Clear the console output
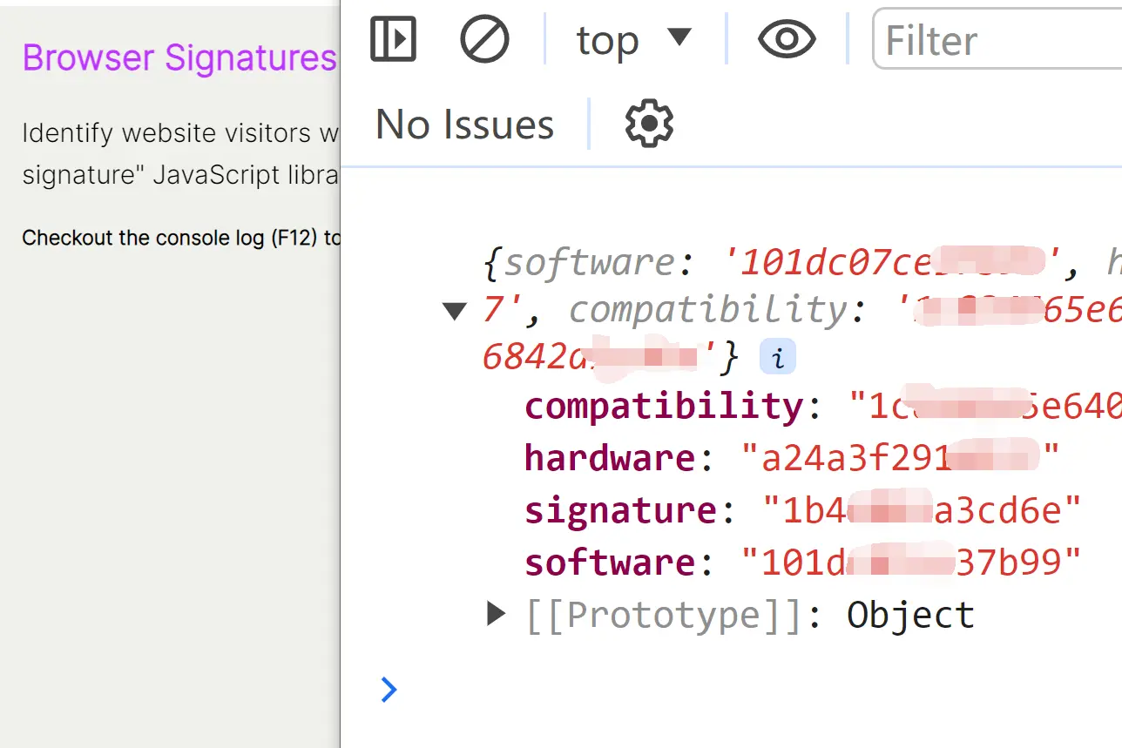 (x=484, y=39)
